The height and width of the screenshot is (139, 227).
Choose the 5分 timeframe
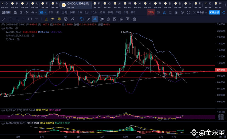click(87, 12)
